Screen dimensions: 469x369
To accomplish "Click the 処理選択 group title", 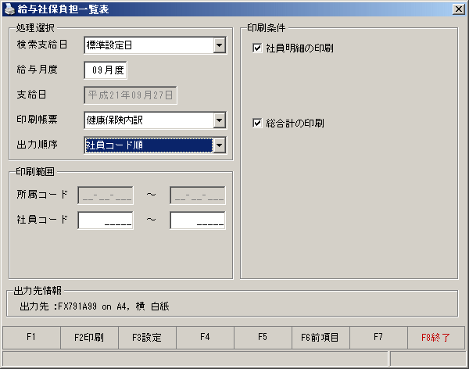I will tap(35, 28).
